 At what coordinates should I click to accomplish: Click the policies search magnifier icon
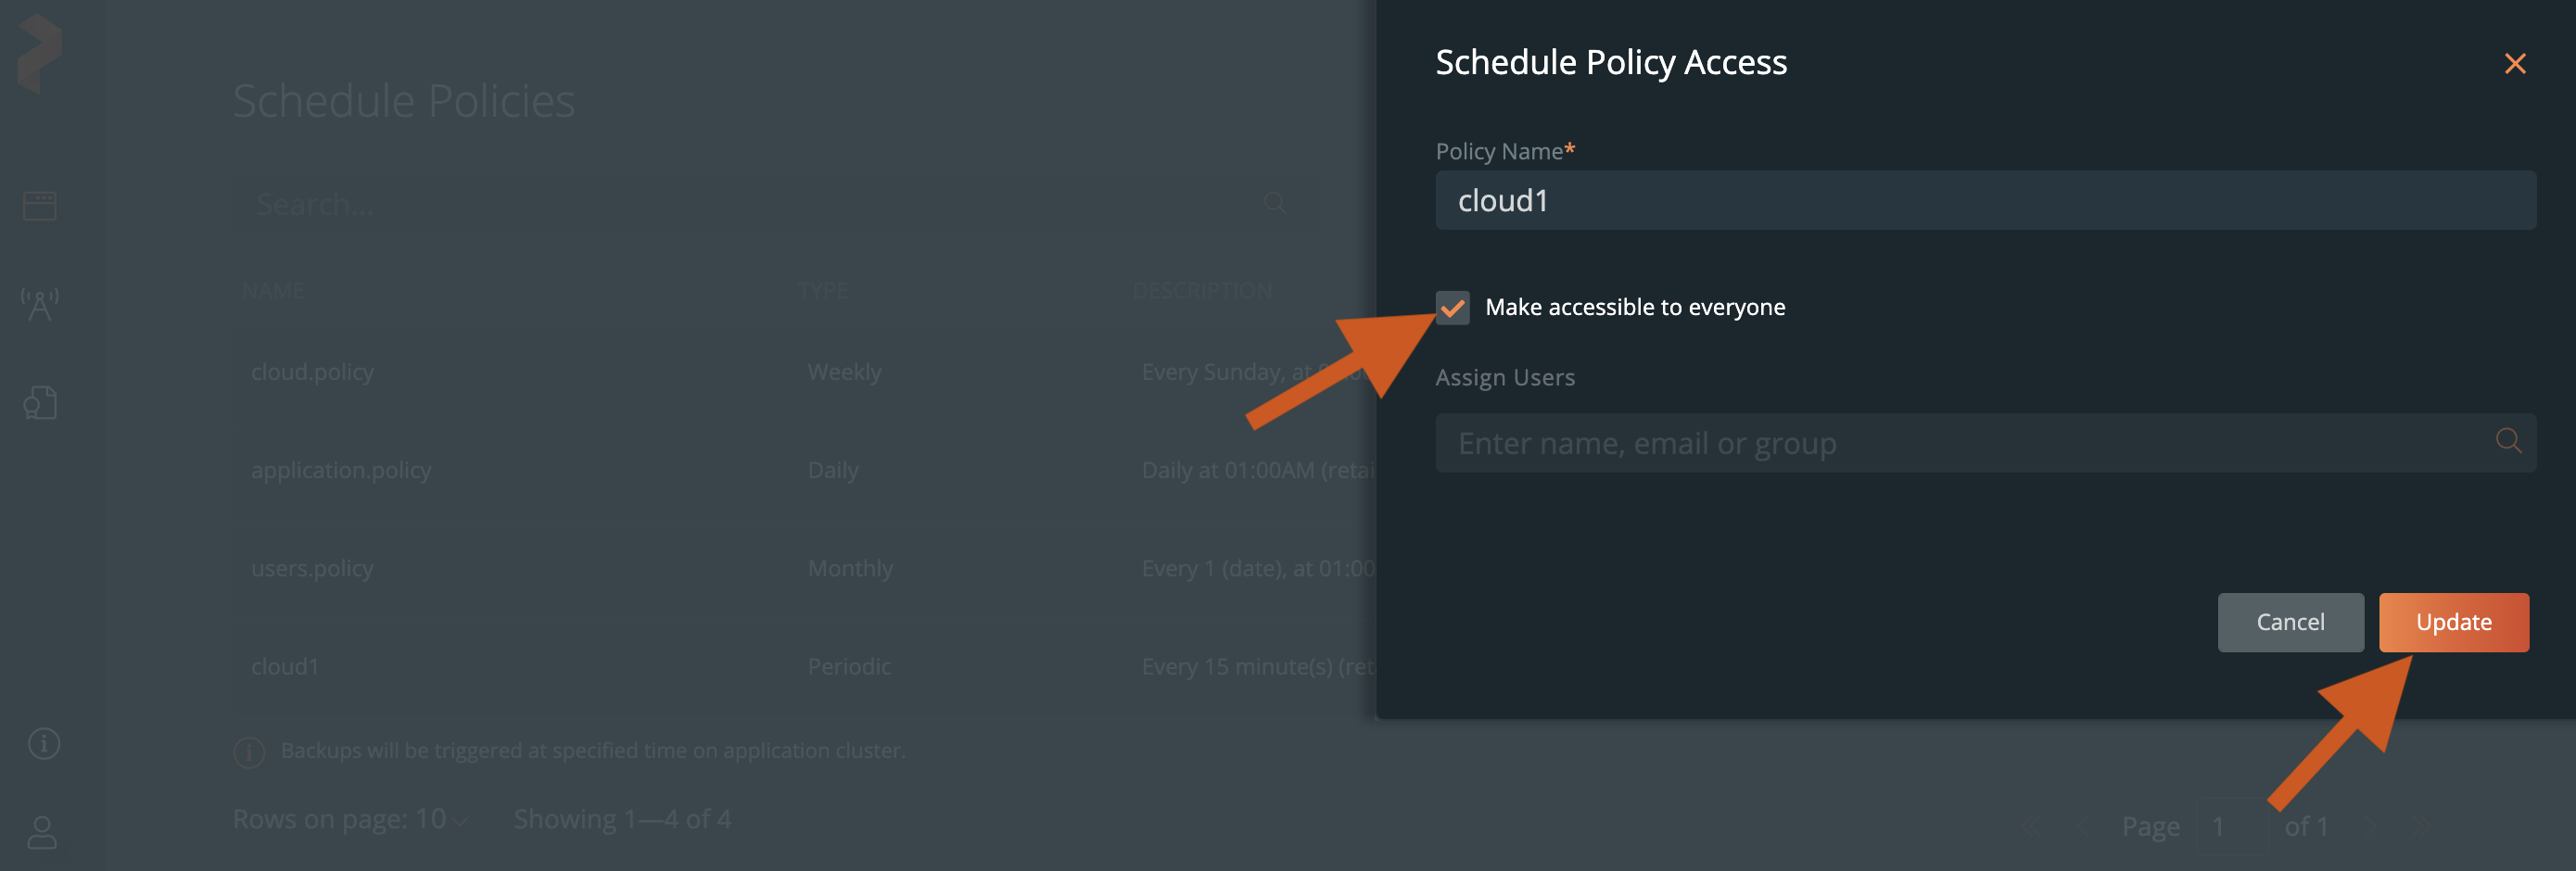(1274, 203)
